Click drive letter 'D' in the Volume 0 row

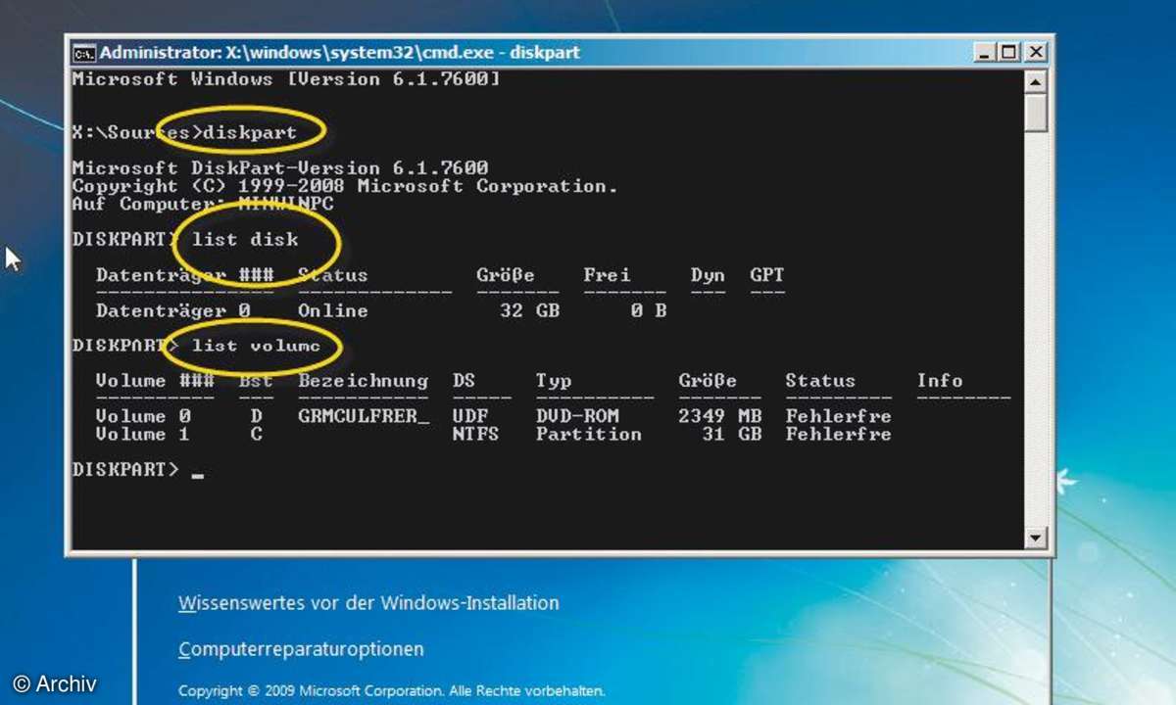point(257,416)
